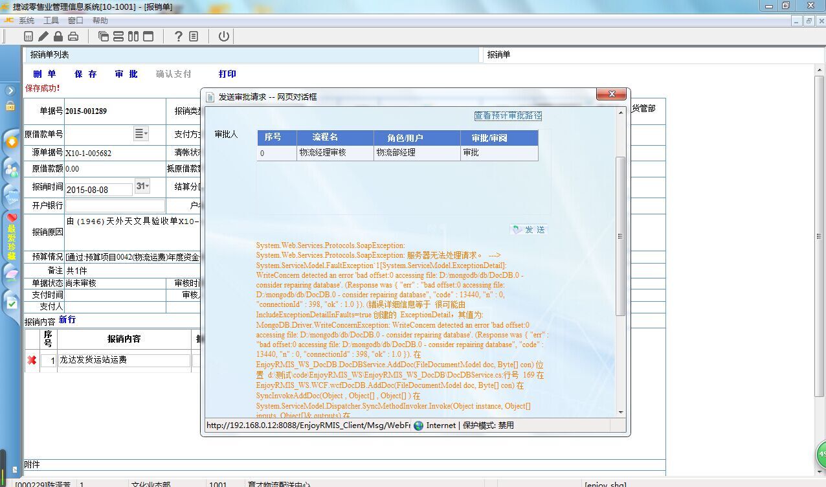Click the padlock lock toolbar icon
The image size is (826, 487).
point(58,36)
